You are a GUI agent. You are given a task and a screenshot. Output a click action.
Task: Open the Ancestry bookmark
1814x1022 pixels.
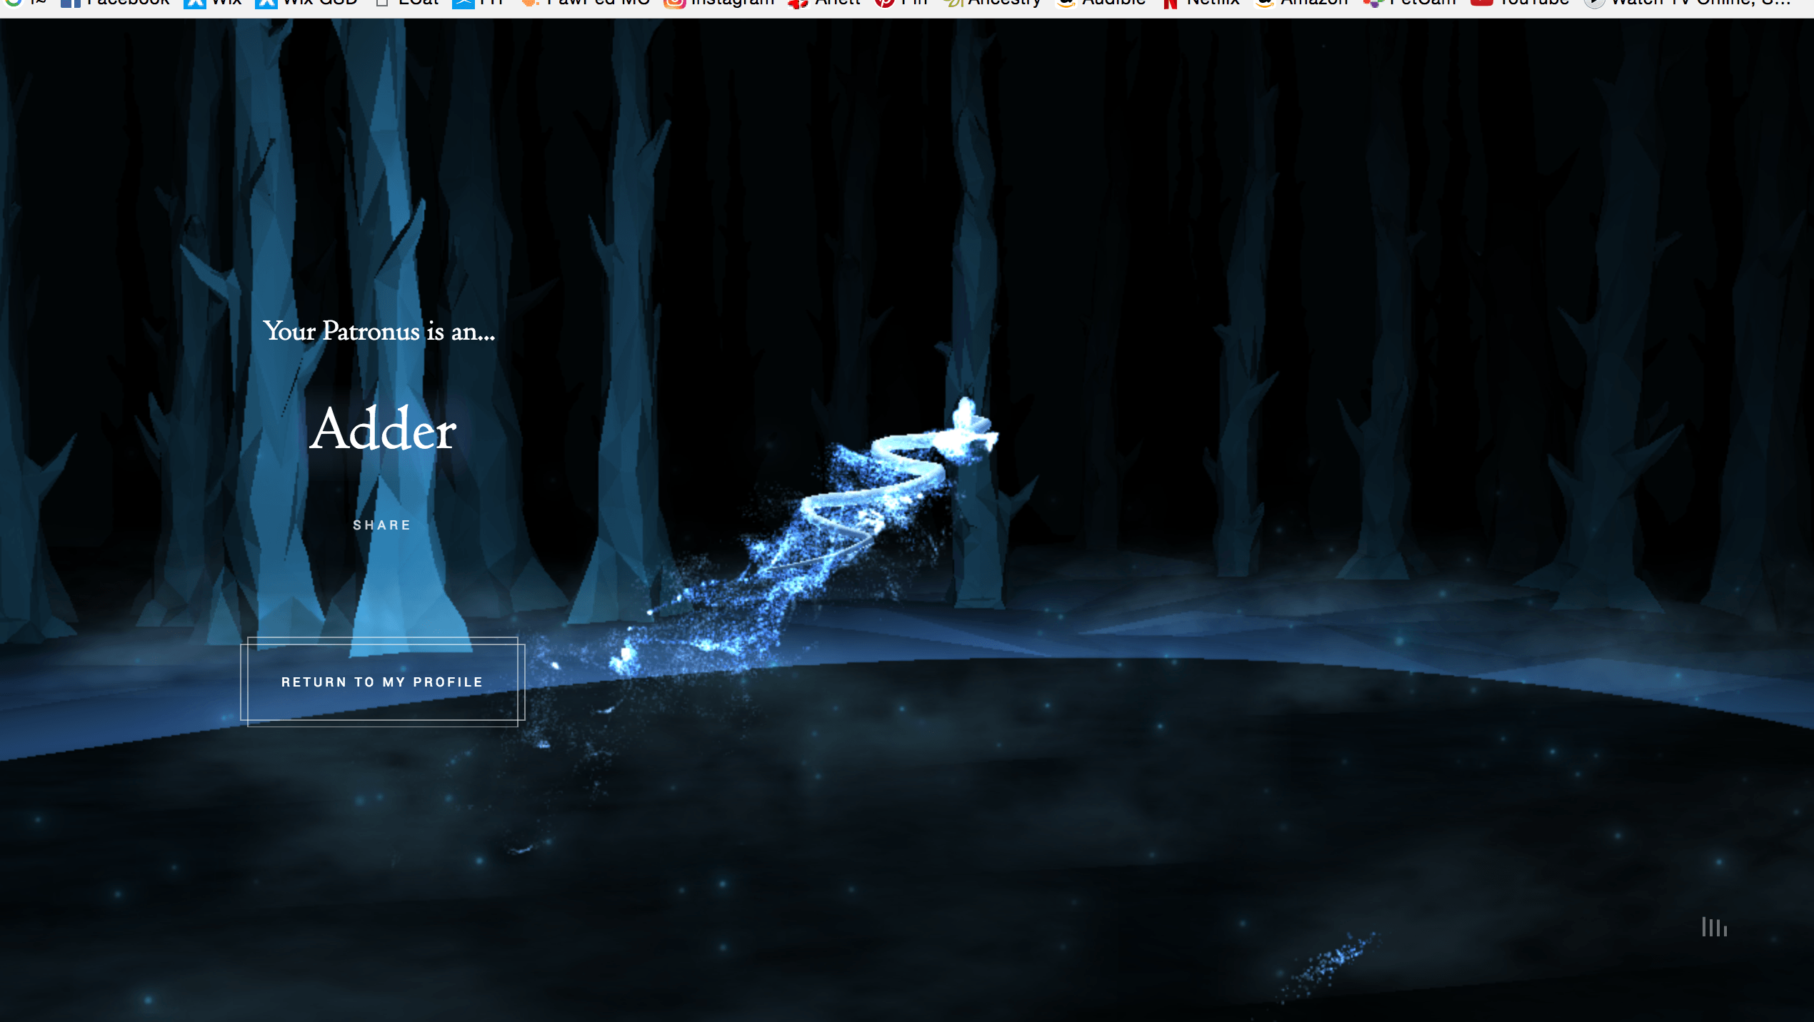(x=991, y=4)
